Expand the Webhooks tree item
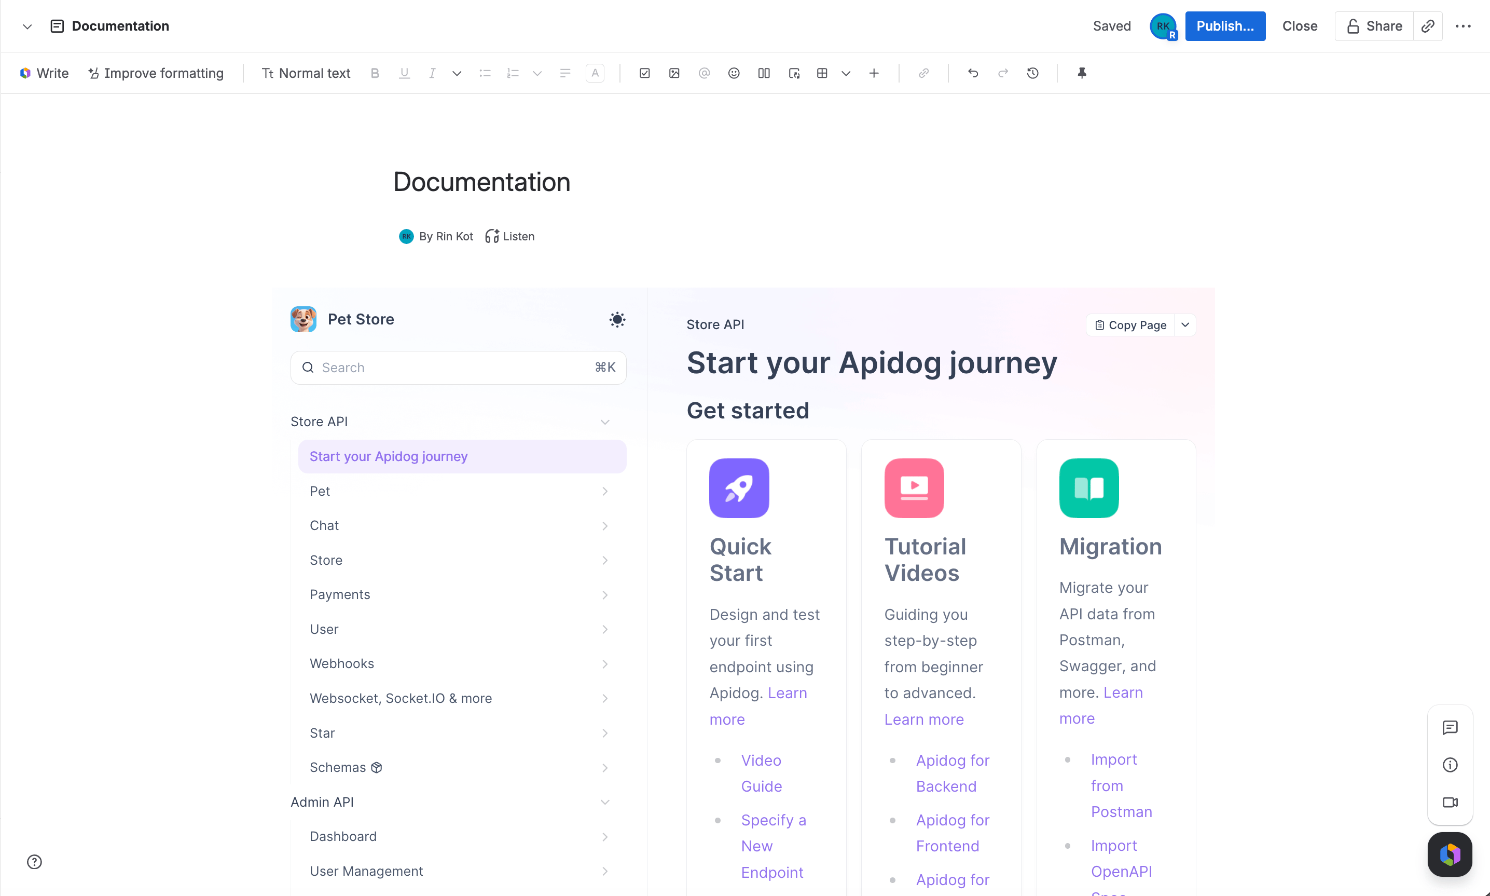1490x896 pixels. pyautogui.click(x=604, y=664)
